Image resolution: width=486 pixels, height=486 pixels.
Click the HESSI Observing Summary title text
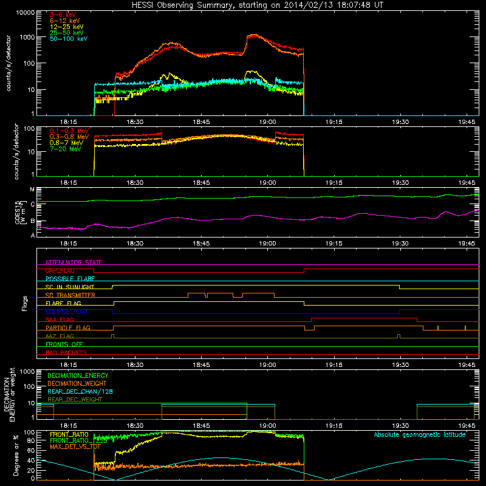click(x=258, y=5)
